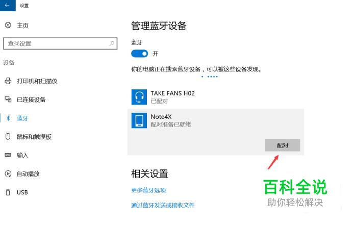Screen dimensions: 353x225
Task: Open 主页 home settings
Action: (23, 25)
